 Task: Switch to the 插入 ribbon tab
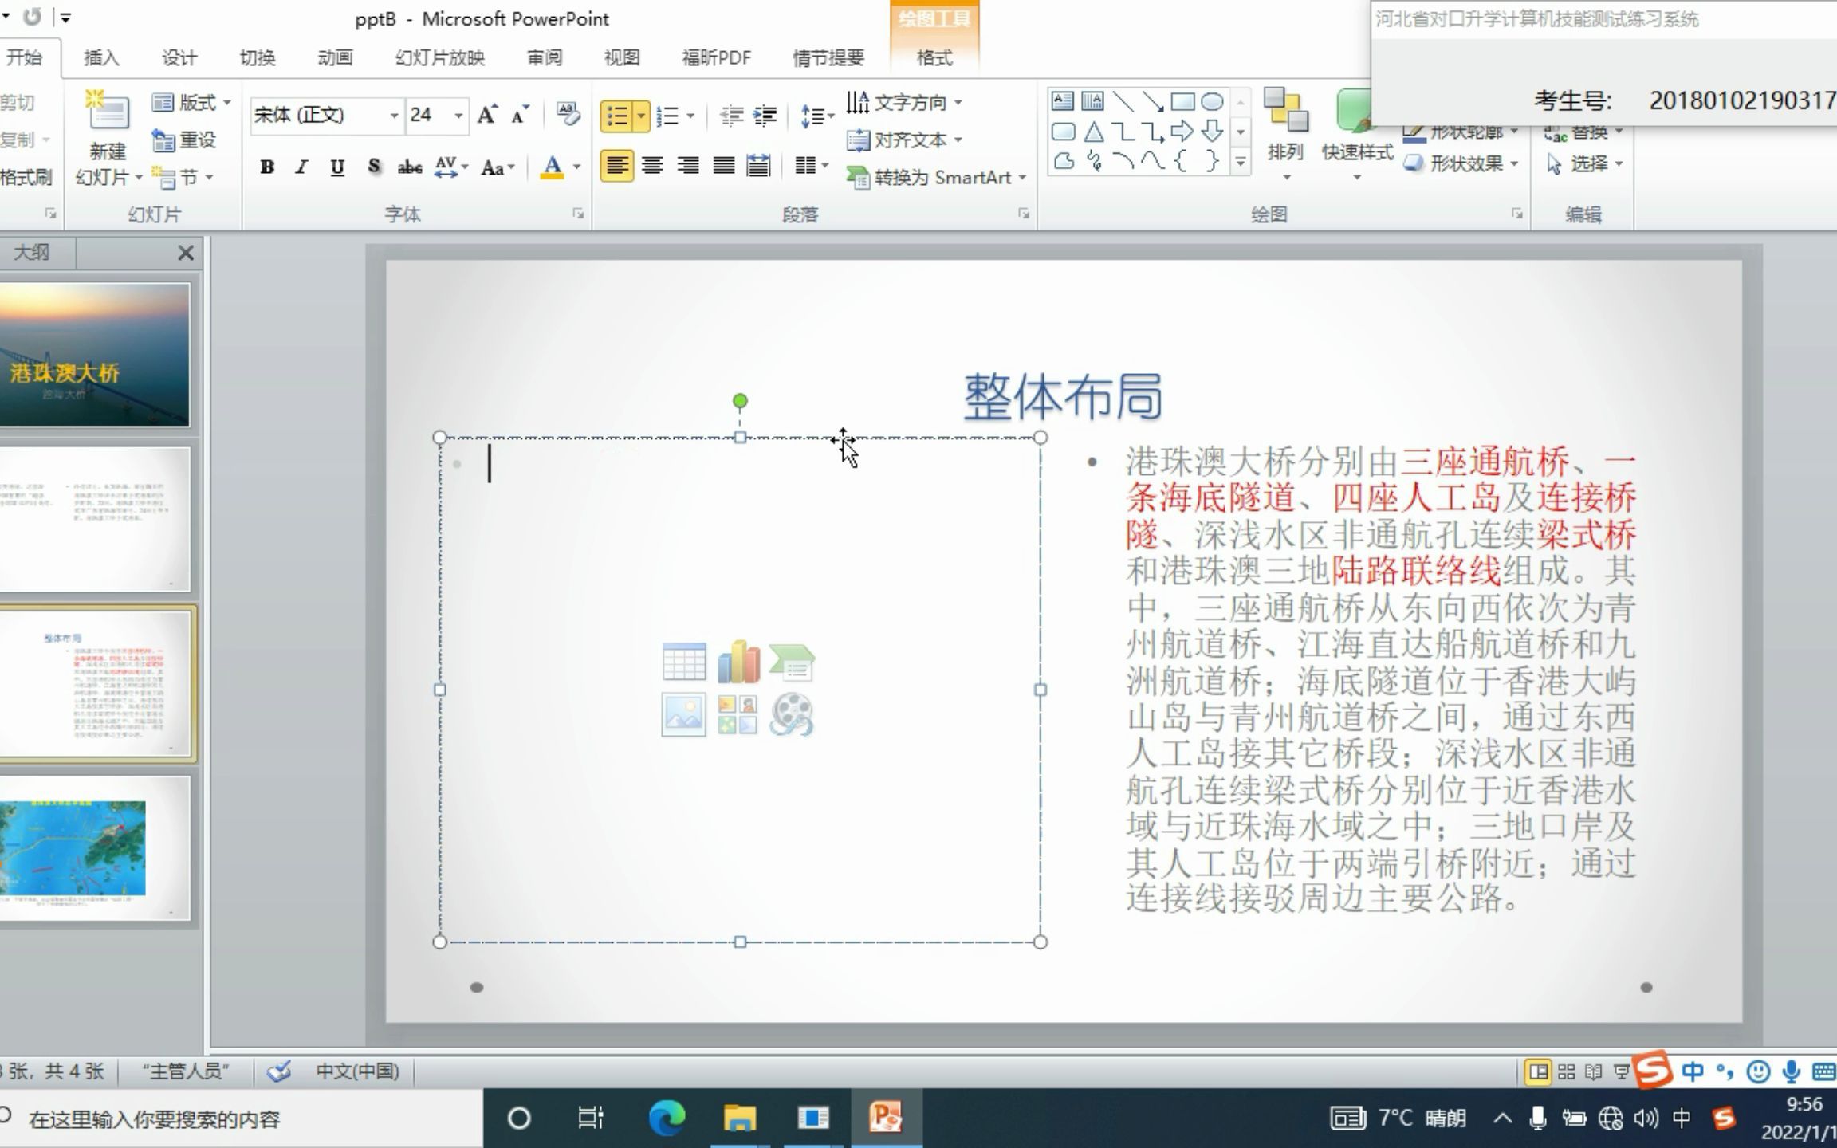pos(101,57)
